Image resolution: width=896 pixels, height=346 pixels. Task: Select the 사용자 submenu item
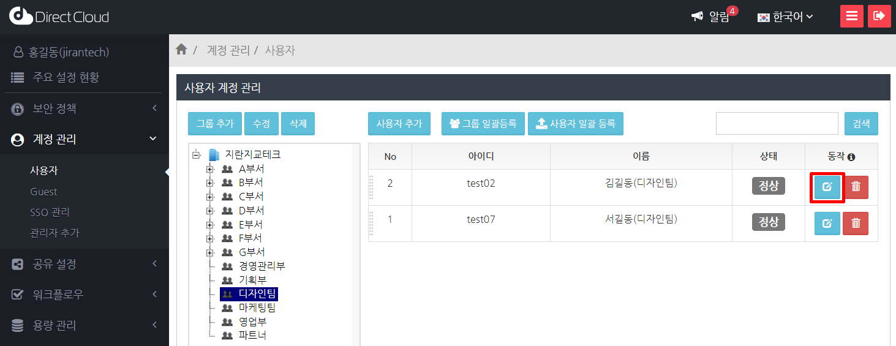44,171
